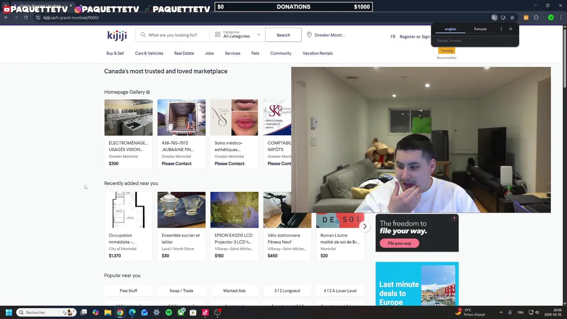Click the Search button
The height and width of the screenshot is (319, 567).
[283, 35]
